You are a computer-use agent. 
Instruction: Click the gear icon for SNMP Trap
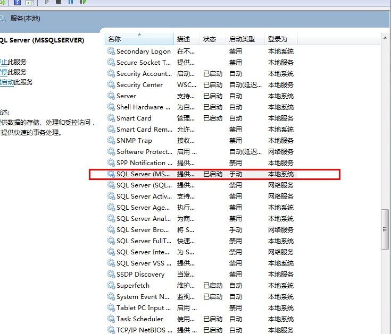click(111, 141)
